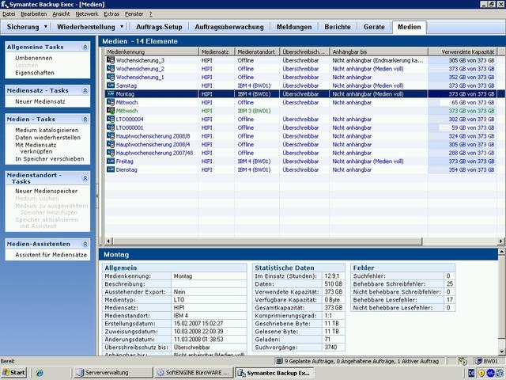This screenshot has height=380, width=506.
Task: Click the job status icon in status bar
Action: click(x=279, y=361)
